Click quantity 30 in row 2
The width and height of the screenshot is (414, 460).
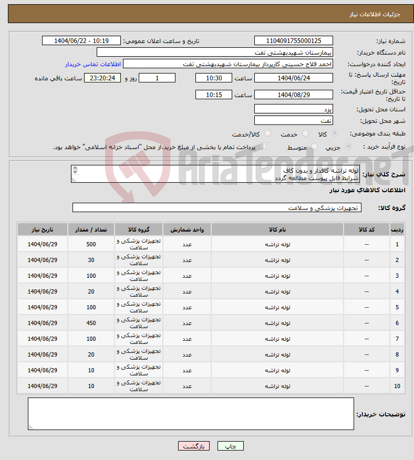91,260
